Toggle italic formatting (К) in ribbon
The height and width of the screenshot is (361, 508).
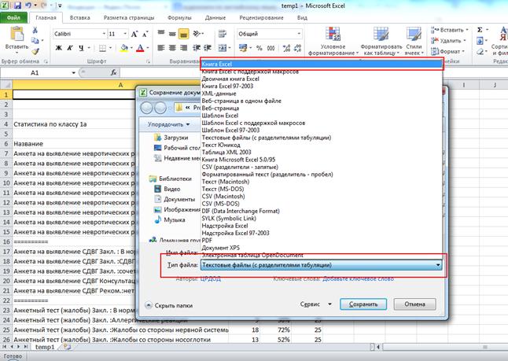[x=70, y=50]
